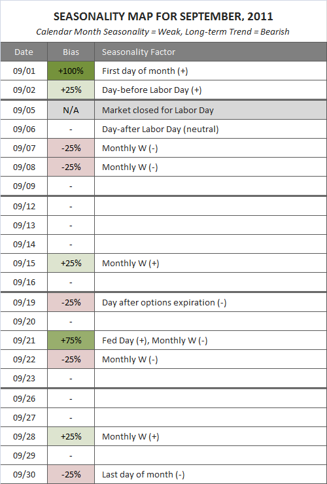The height and width of the screenshot is (484, 327).
Task: Click the 'First day of month (+)' cell
Action: click(211, 71)
